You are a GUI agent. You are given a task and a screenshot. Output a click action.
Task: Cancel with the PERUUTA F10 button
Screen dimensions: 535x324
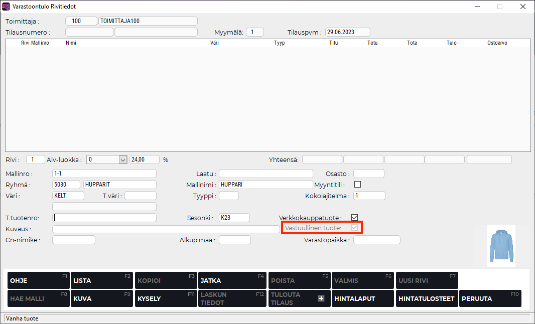click(491, 298)
